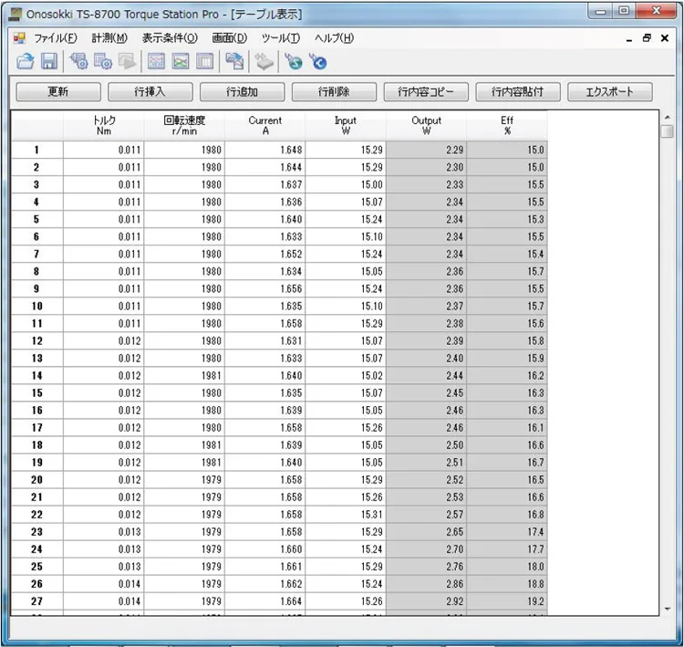
Task: Select row header 1
Action: click(x=37, y=150)
